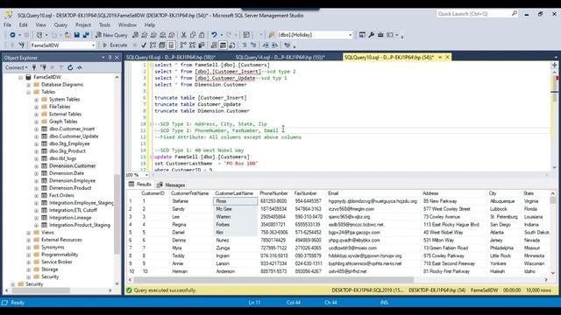This screenshot has height=315, width=561.
Task: Collapse the Tables folder node
Action: (x=28, y=92)
